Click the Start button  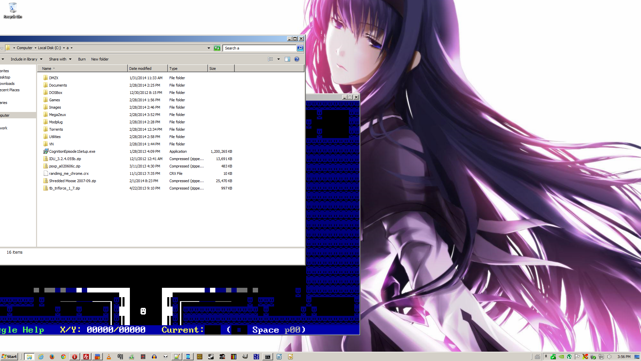click(9, 357)
